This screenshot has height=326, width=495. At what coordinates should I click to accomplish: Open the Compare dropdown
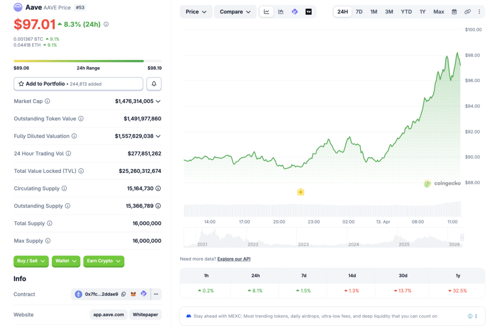pos(235,11)
